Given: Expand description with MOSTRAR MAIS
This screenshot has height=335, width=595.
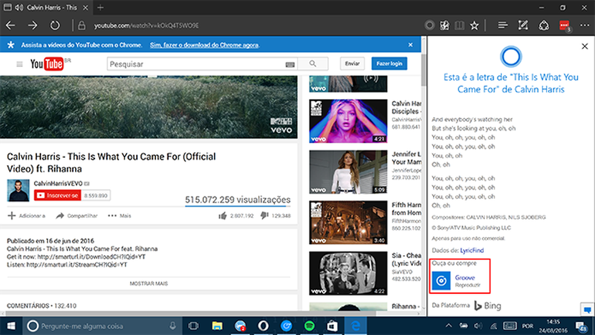Looking at the screenshot, I should pos(149,284).
